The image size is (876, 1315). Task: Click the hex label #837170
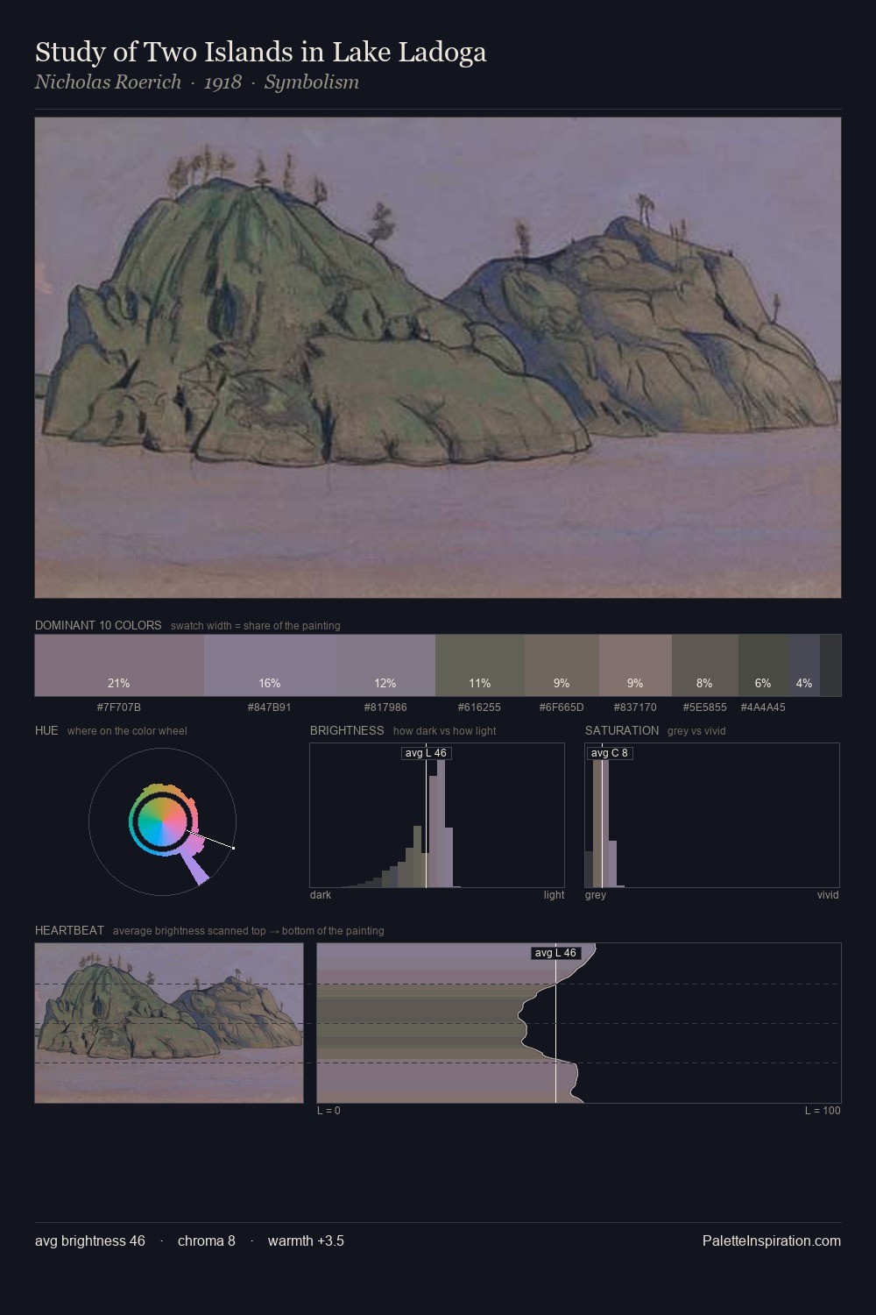635,707
